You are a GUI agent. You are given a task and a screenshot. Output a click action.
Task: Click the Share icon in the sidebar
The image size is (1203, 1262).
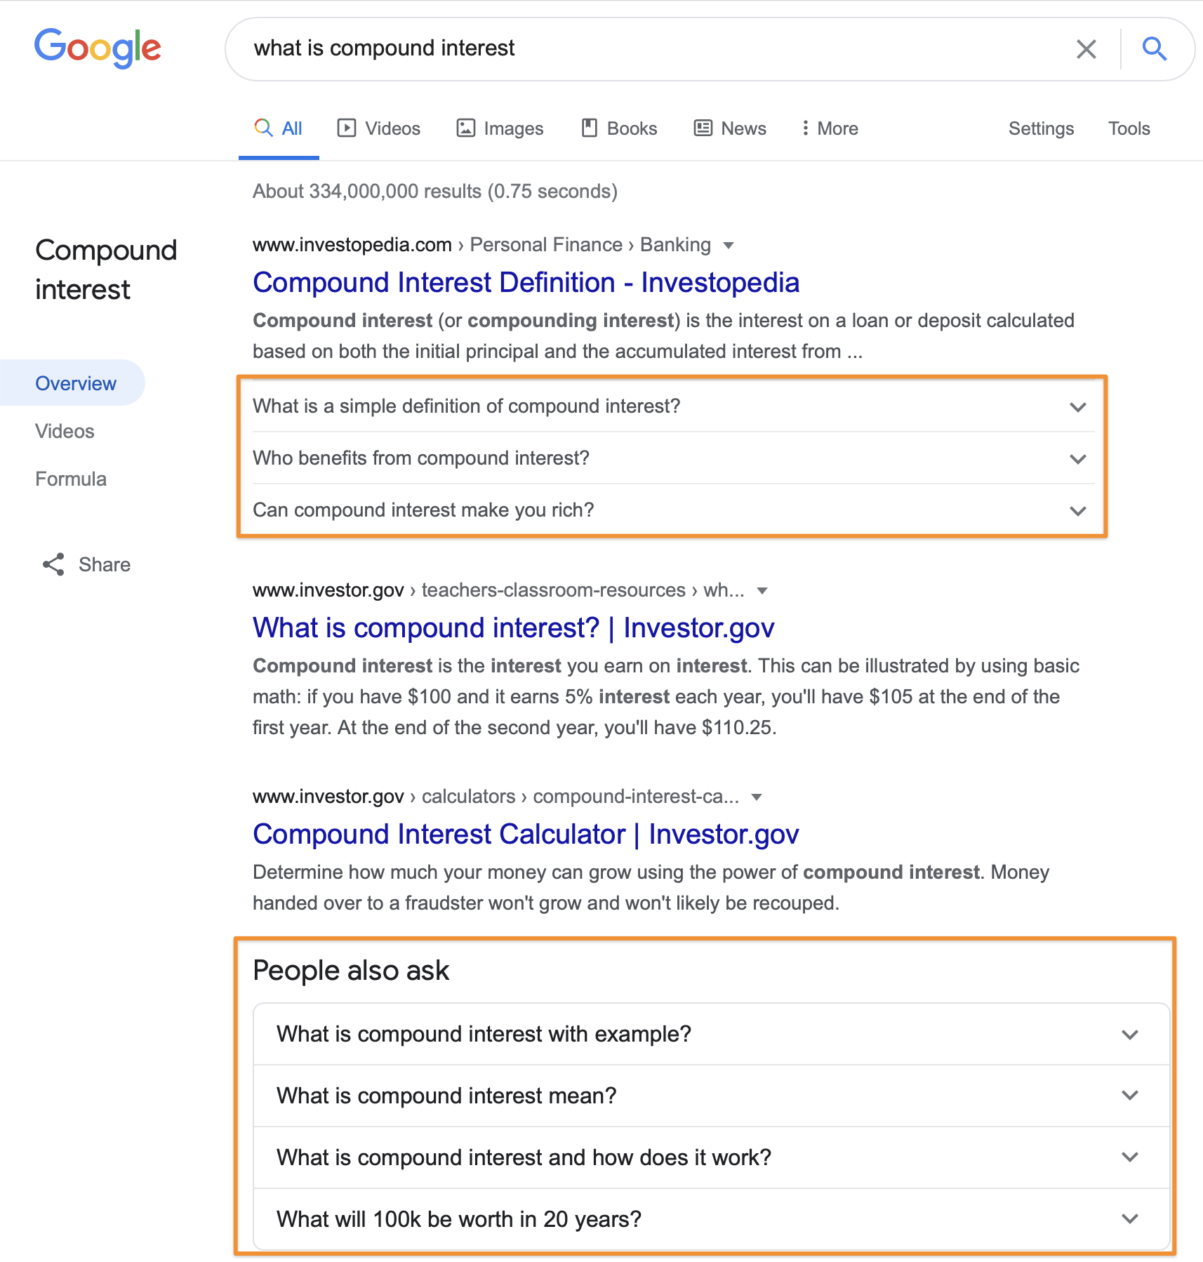click(x=53, y=564)
